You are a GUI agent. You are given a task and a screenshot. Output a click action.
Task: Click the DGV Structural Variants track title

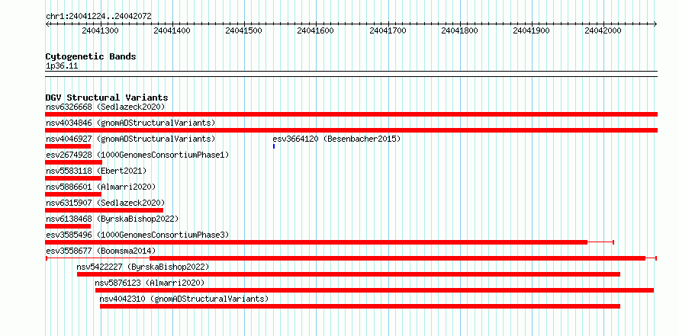click(x=107, y=98)
